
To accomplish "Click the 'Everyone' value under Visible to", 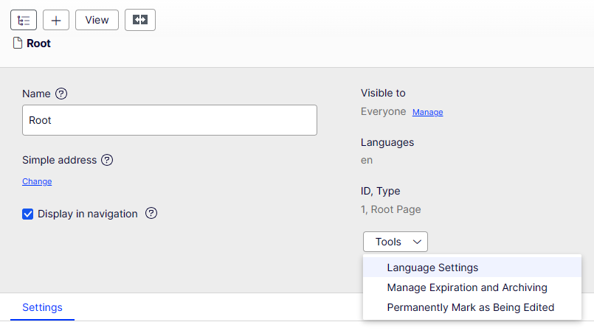I will pos(383,112).
